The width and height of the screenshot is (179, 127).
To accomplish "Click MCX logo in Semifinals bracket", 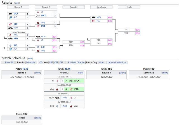I will pyautogui.click(x=93, y=17).
